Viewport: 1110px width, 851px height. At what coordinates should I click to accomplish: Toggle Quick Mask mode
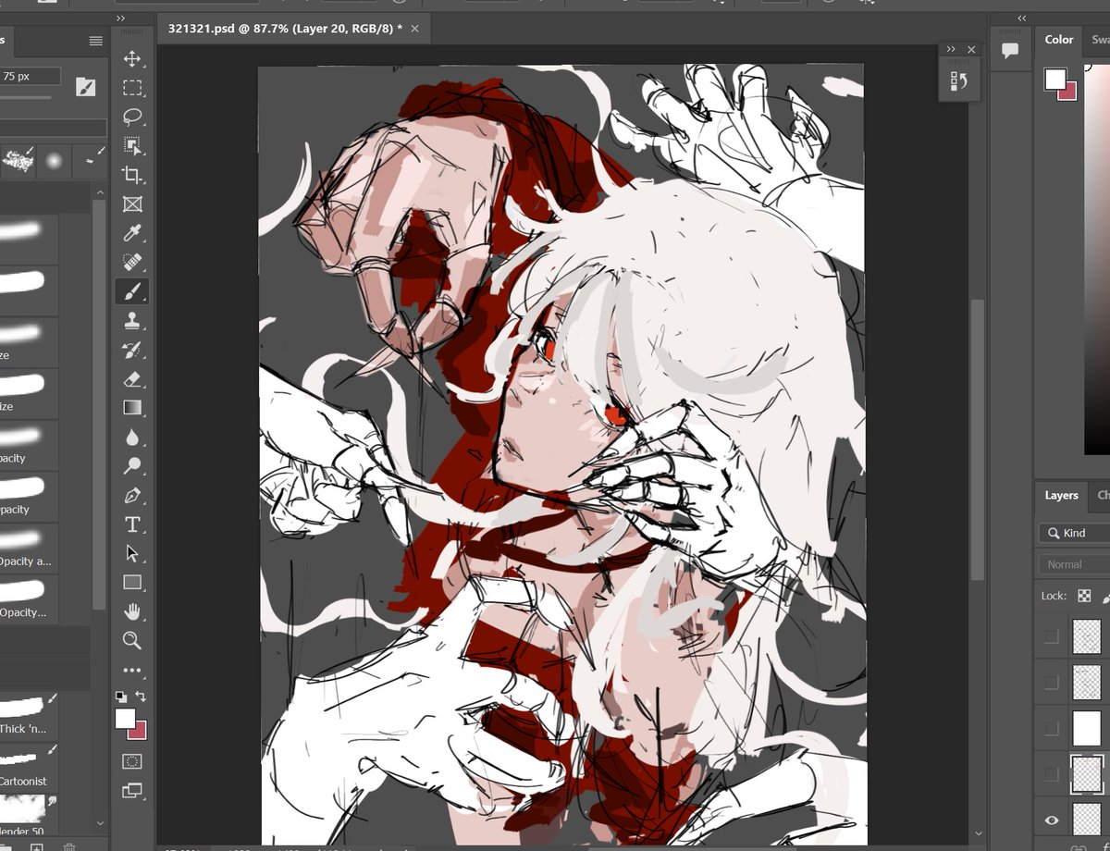[x=132, y=762]
